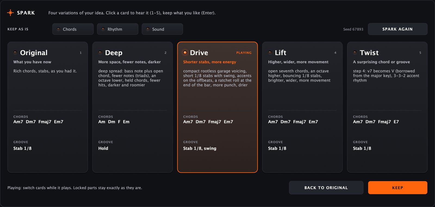Click 'More space, fewer notes, darker' subtitle
This screenshot has width=435, height=207.
tap(129, 62)
